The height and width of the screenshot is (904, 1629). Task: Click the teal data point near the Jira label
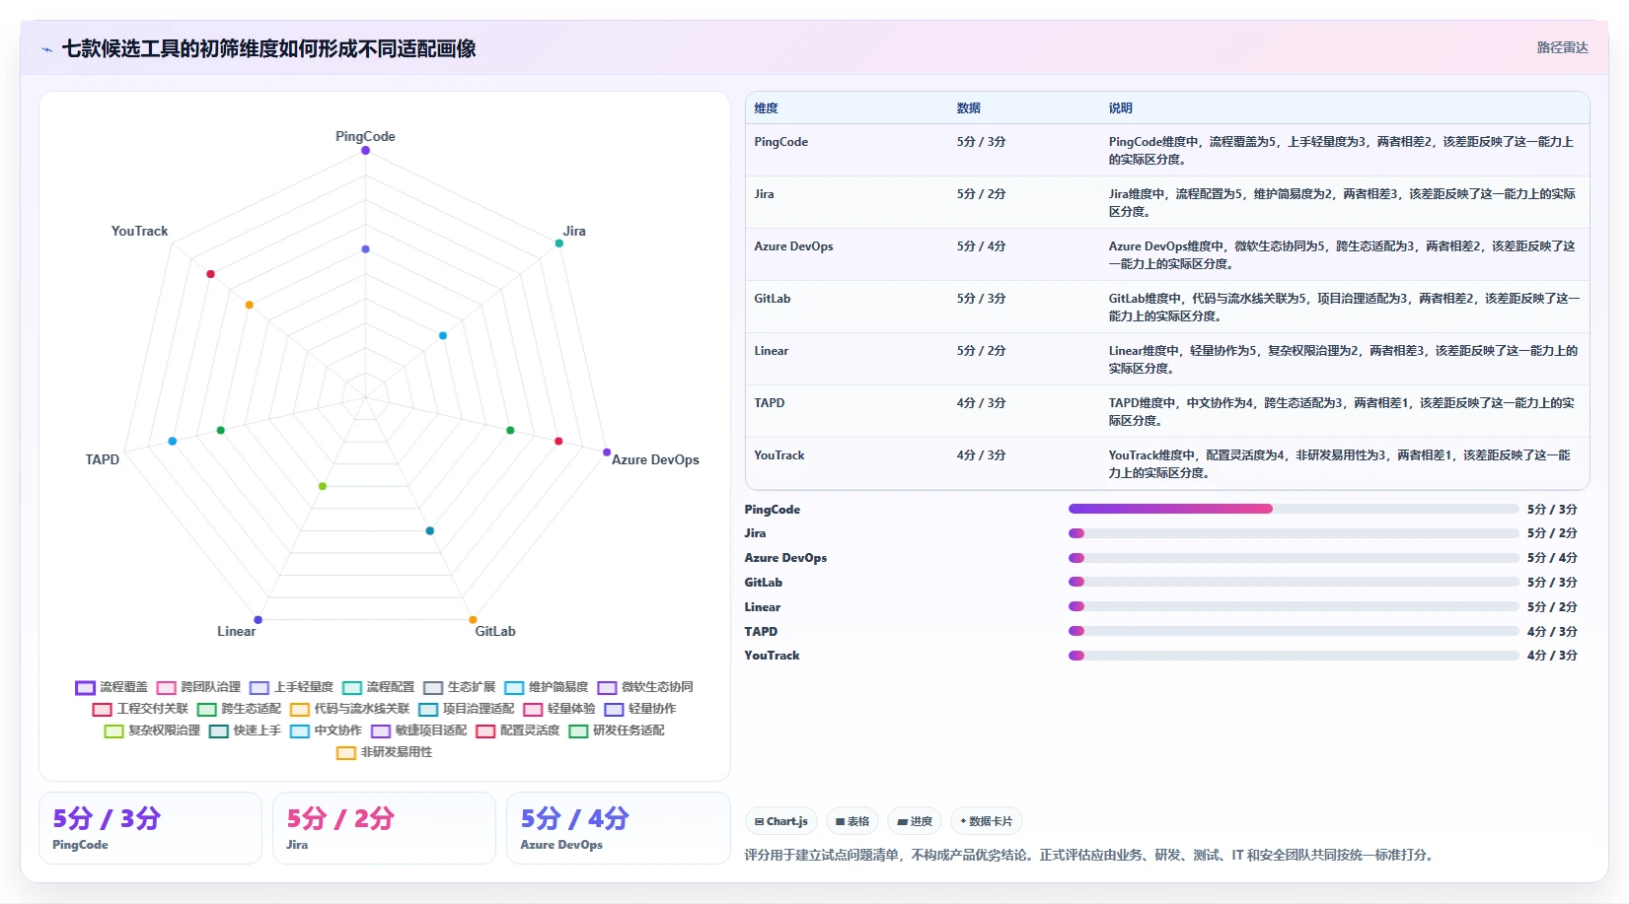559,243
